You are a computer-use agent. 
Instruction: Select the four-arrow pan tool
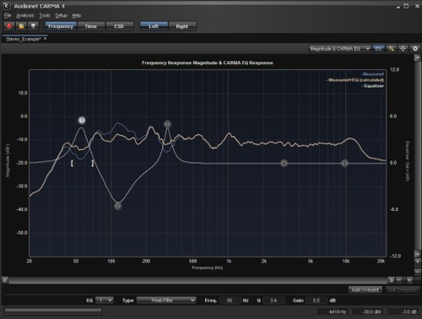403,49
